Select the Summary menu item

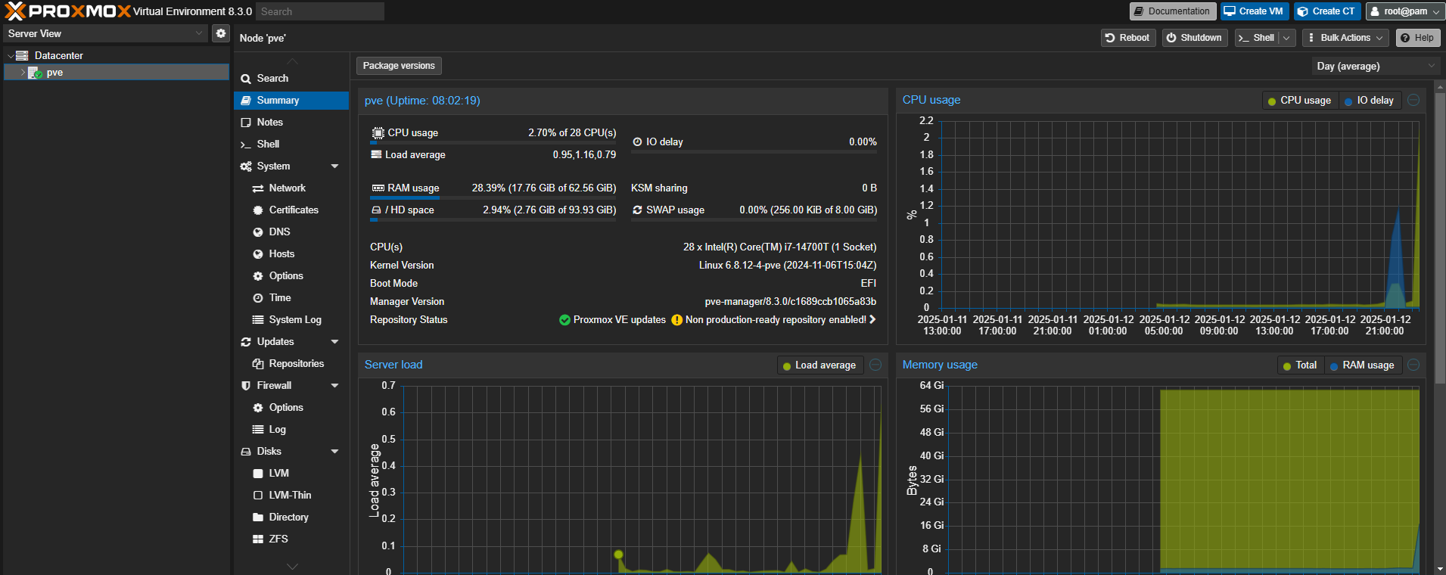(x=291, y=101)
